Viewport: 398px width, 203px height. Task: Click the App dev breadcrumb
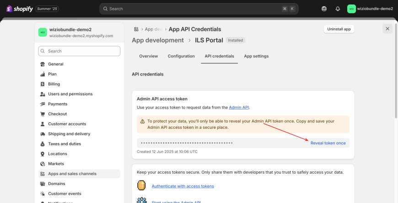153,29
